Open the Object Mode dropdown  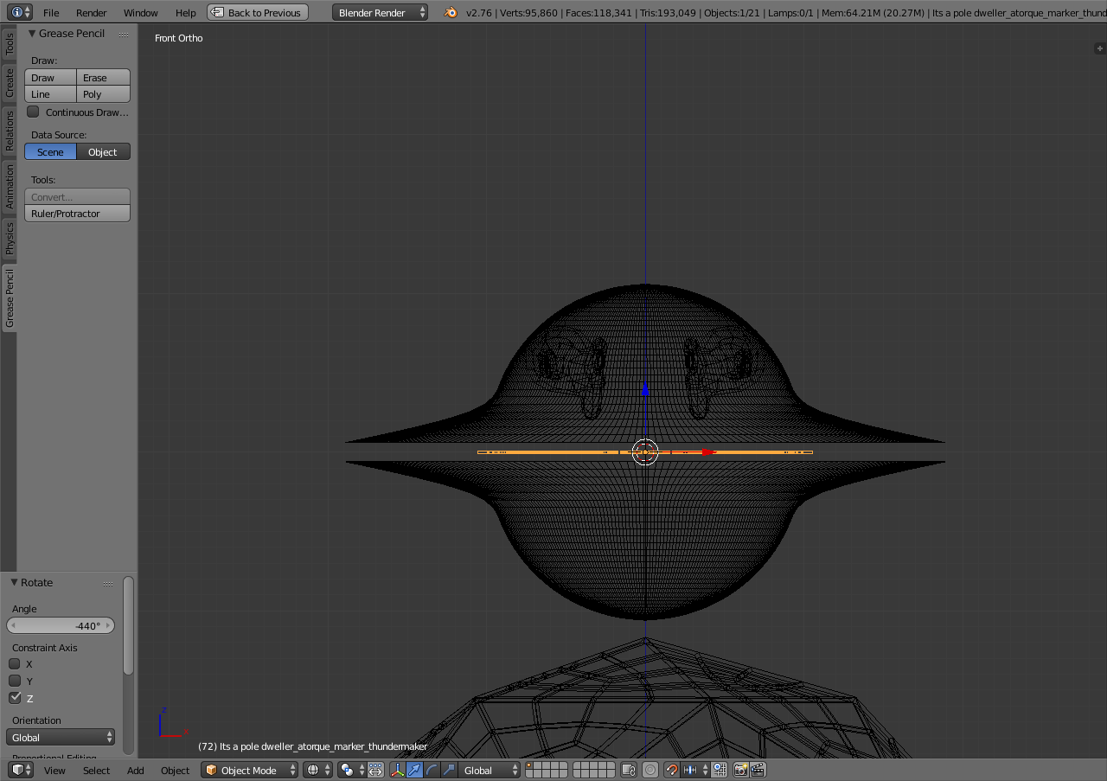coord(249,770)
